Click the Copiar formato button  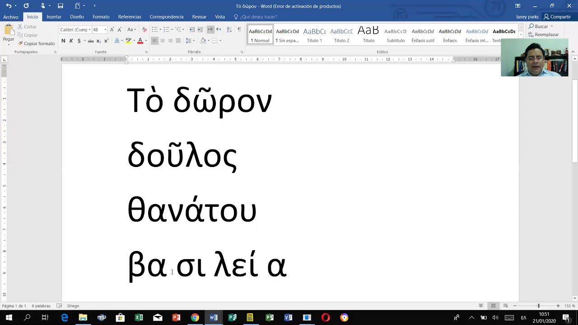click(36, 43)
